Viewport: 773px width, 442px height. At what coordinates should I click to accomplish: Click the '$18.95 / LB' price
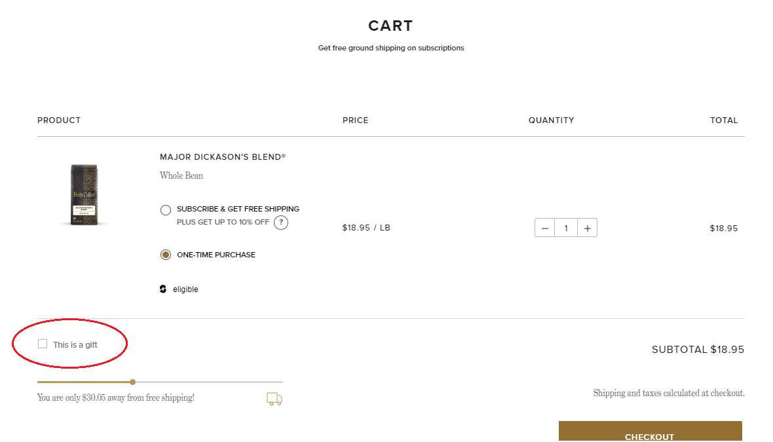coord(366,228)
